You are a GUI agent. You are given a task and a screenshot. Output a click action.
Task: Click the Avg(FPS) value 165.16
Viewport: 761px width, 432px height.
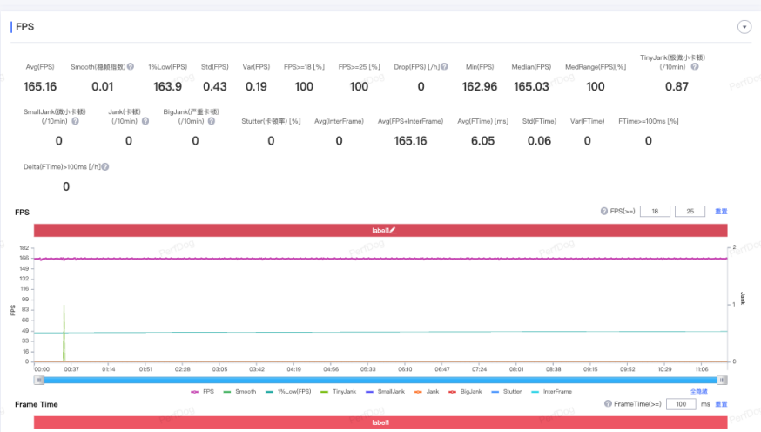pos(40,86)
